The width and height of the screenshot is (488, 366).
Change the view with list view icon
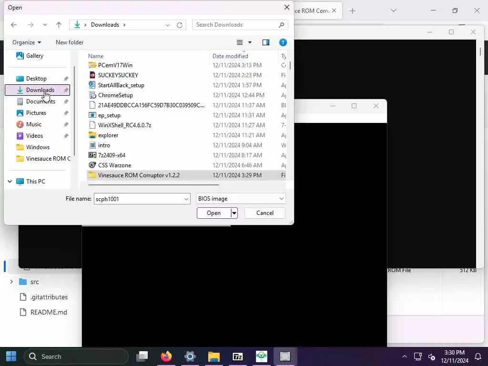pyautogui.click(x=240, y=42)
